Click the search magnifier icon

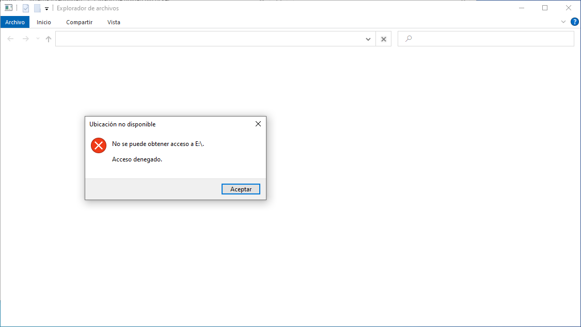[x=409, y=39]
